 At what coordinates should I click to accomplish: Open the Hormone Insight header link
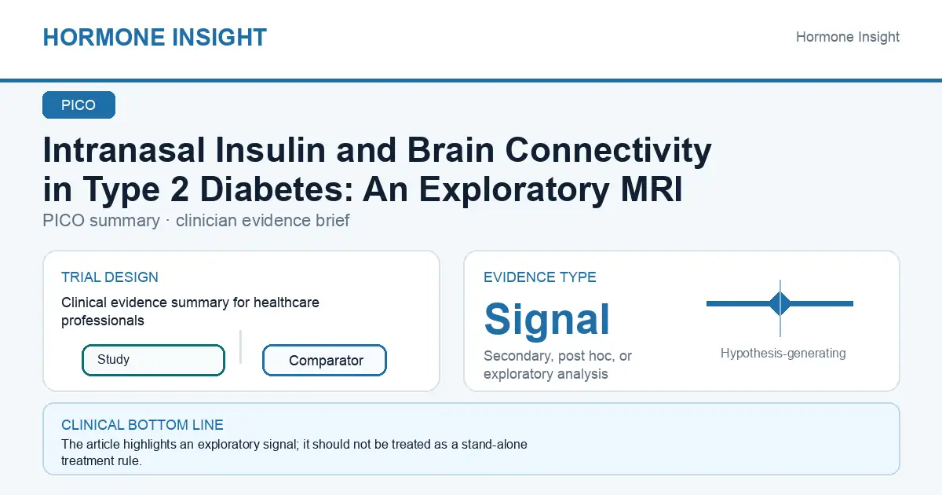click(848, 37)
